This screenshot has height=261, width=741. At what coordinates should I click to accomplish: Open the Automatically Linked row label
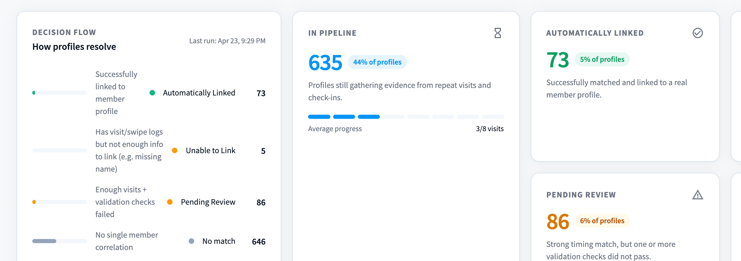[x=199, y=93]
